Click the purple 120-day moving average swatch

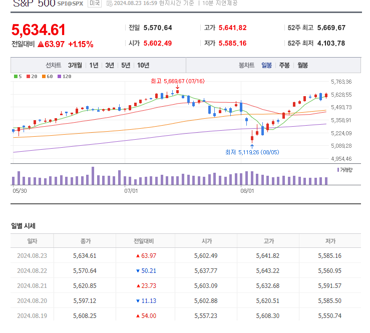[x=59, y=76]
